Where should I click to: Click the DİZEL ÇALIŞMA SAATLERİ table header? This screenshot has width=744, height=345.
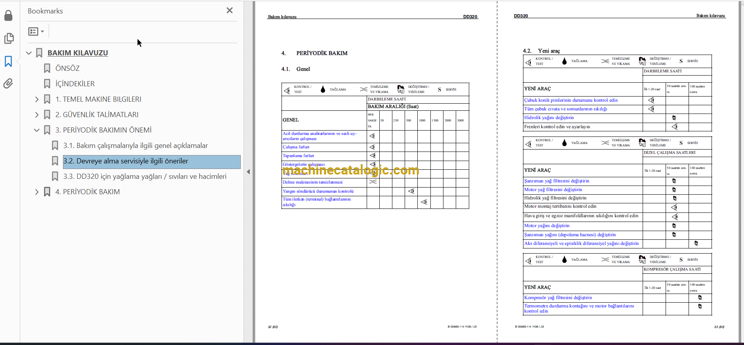tap(670, 153)
